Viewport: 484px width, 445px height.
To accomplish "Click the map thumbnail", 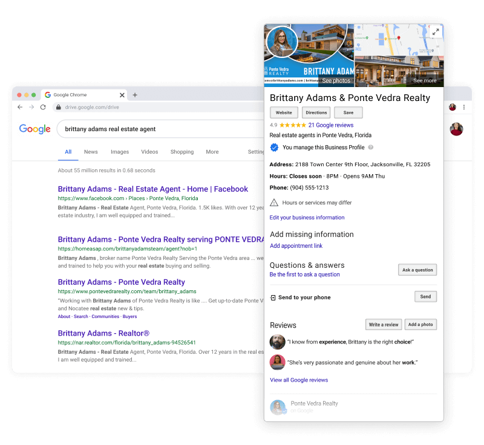I will coord(398,40).
